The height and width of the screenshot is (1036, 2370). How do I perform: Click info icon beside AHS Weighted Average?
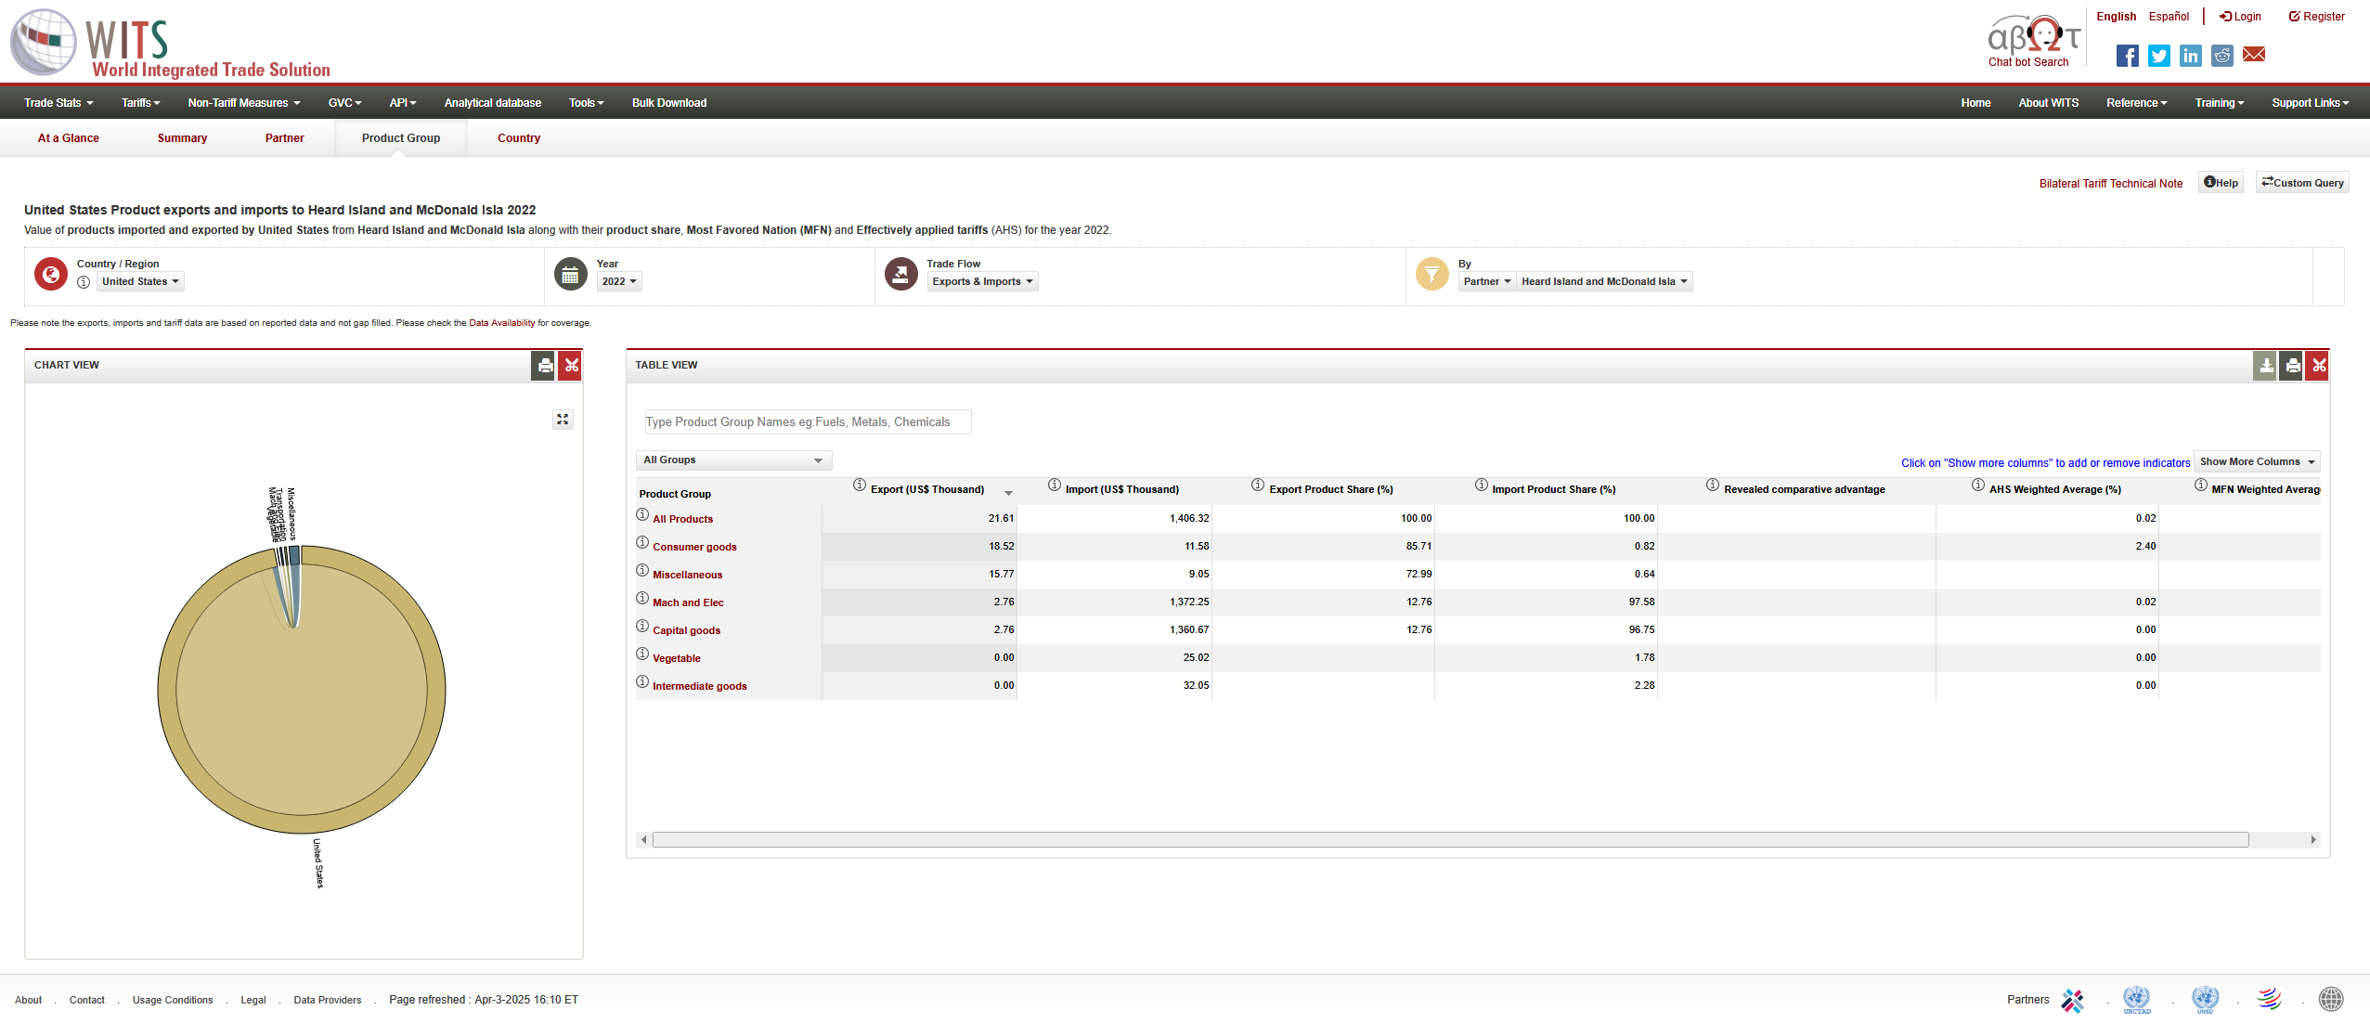point(1978,486)
